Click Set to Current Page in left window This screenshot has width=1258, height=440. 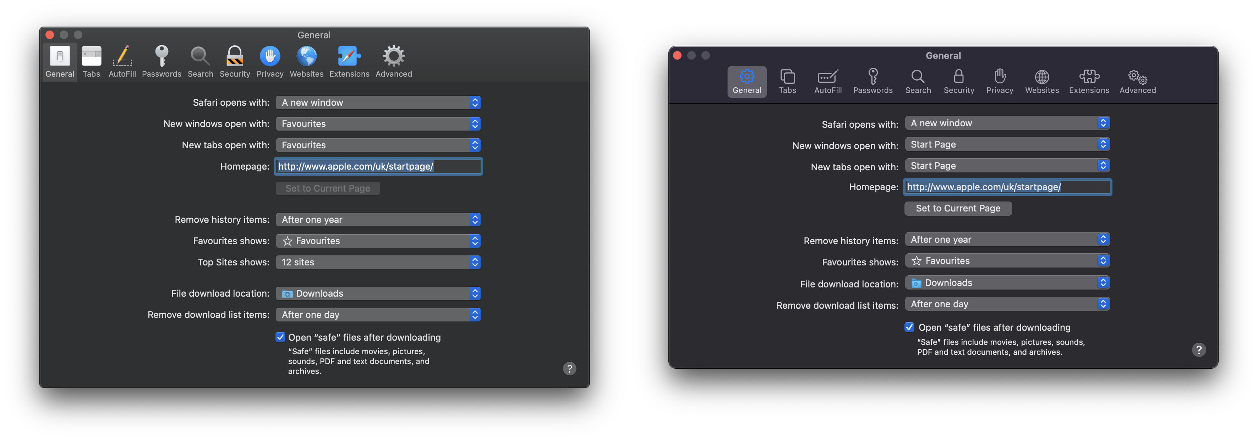(328, 188)
